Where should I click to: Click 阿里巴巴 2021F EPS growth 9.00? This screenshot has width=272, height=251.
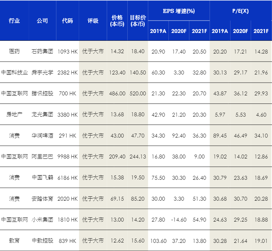click(199, 157)
